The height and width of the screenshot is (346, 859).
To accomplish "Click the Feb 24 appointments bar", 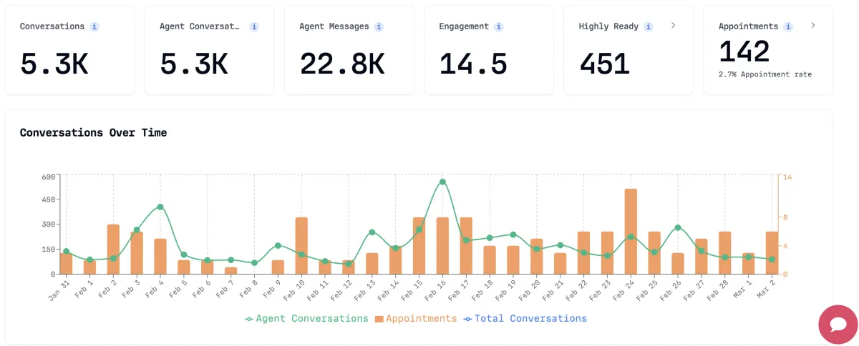I will coord(631,232).
